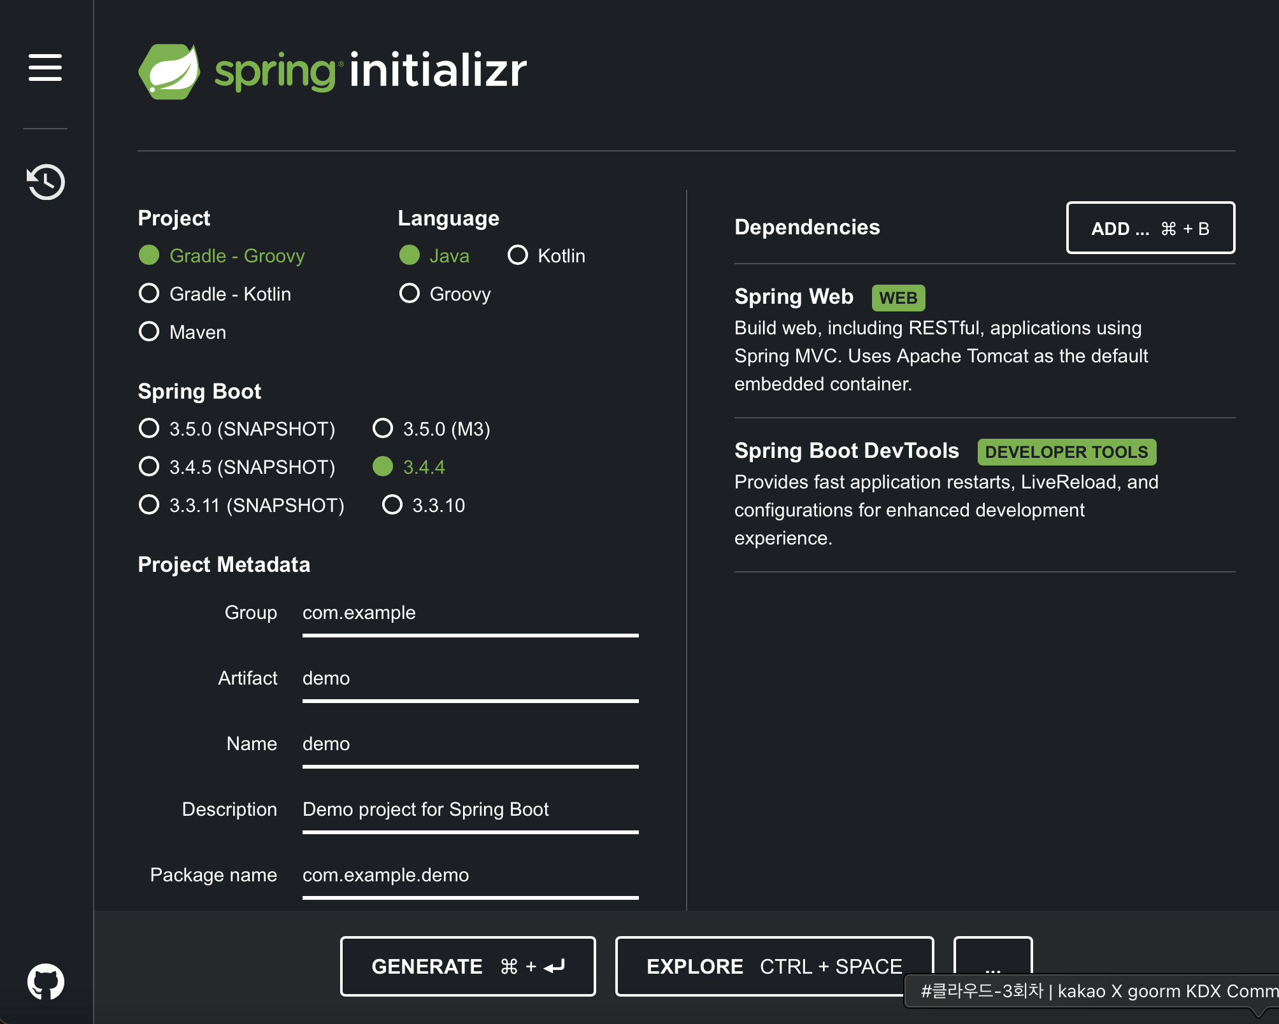Select Spring Boot 3.5.0 (M3)

pos(432,429)
